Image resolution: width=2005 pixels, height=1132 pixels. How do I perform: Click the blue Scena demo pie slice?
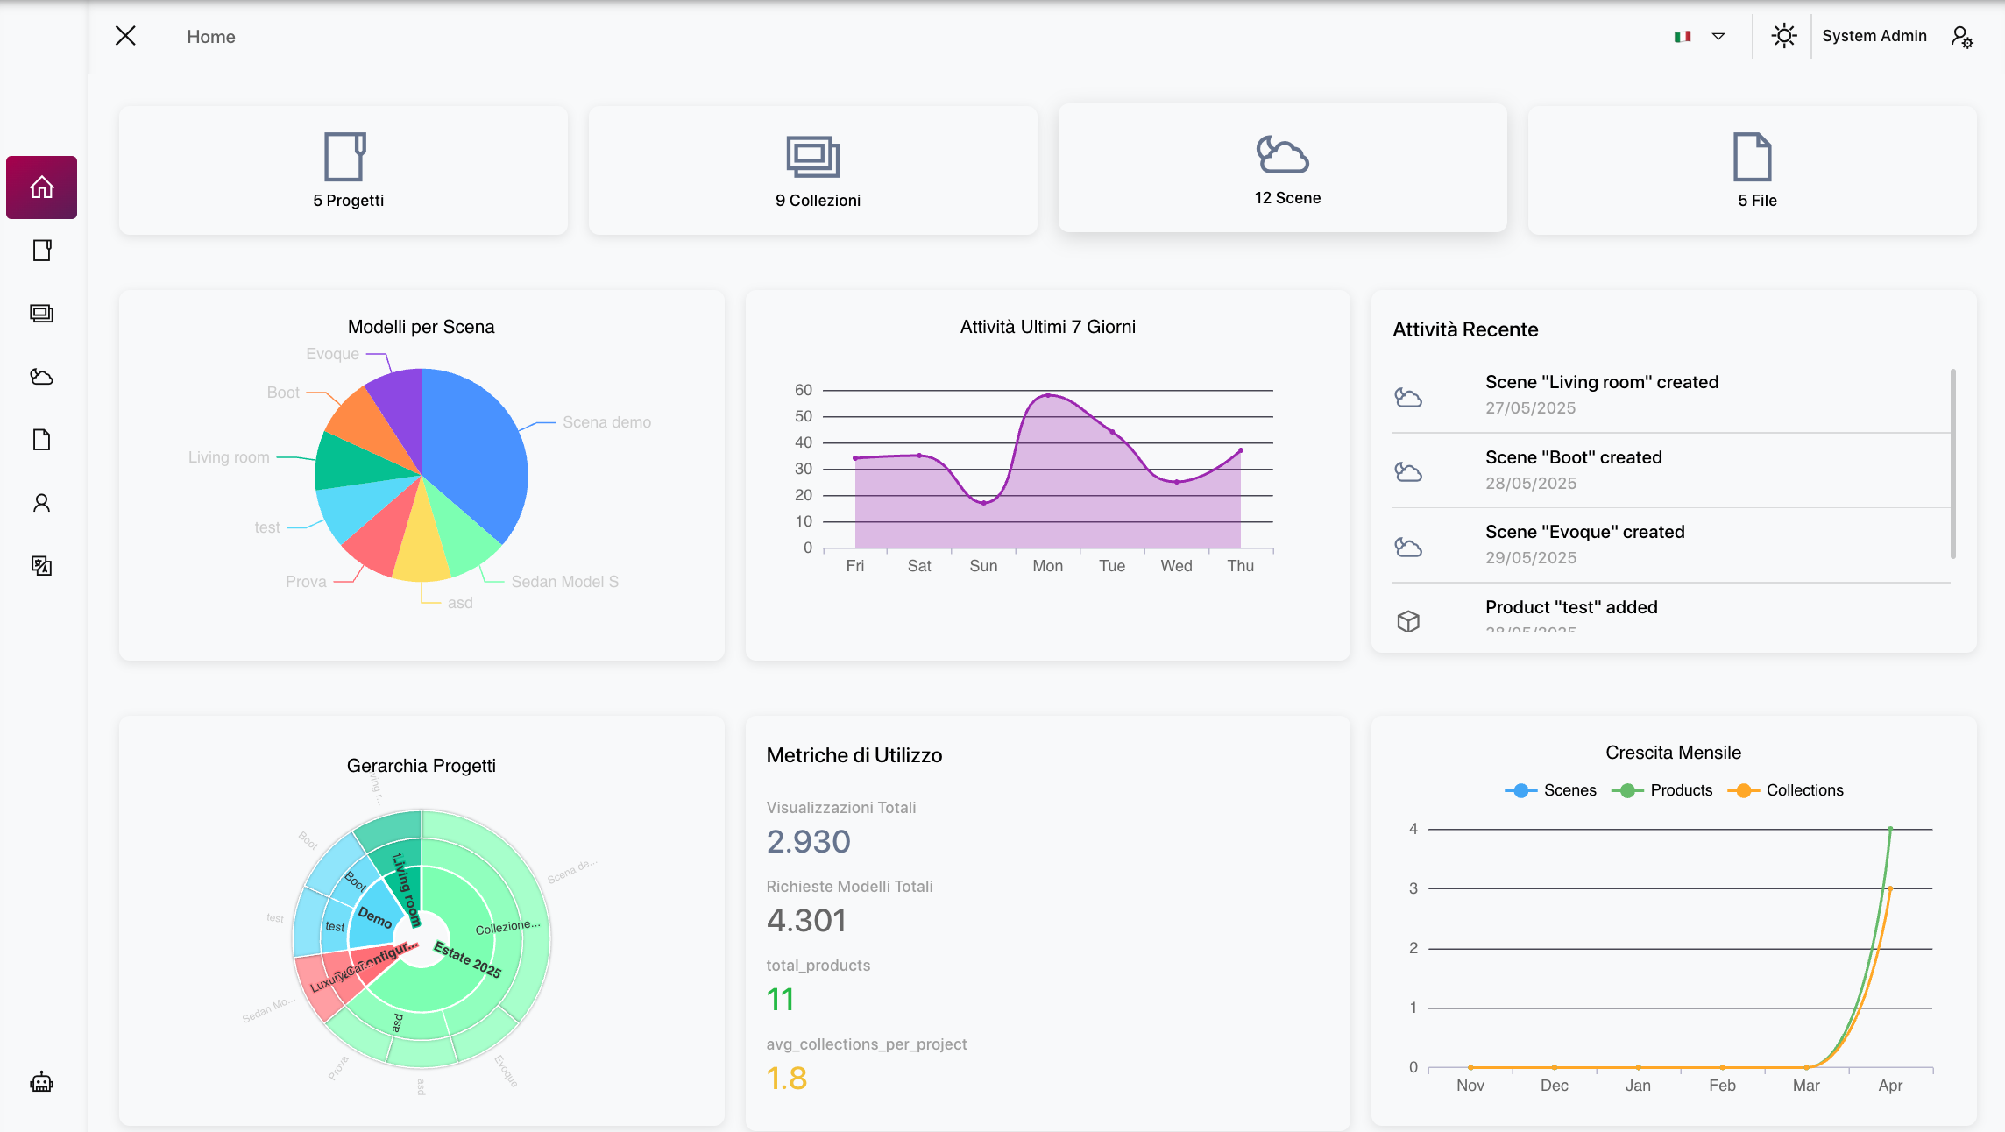[x=478, y=456]
